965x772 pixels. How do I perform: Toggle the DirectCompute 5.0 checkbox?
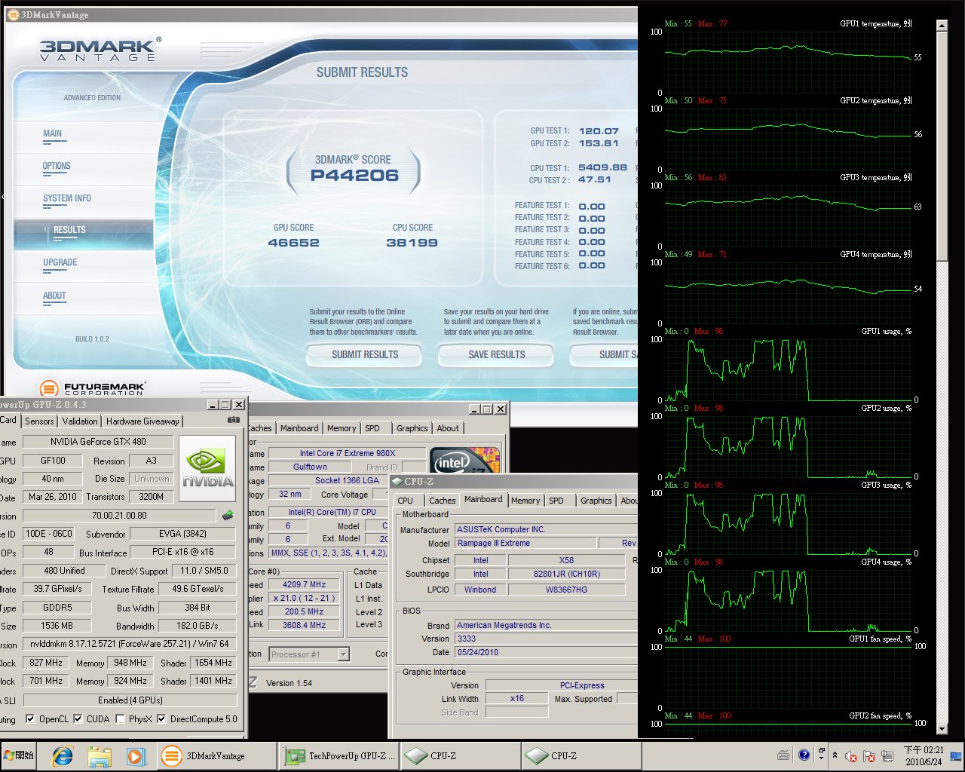[x=161, y=718]
